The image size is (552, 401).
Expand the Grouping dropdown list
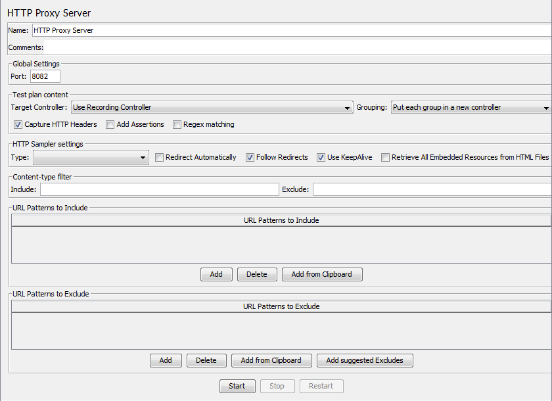[471, 107]
